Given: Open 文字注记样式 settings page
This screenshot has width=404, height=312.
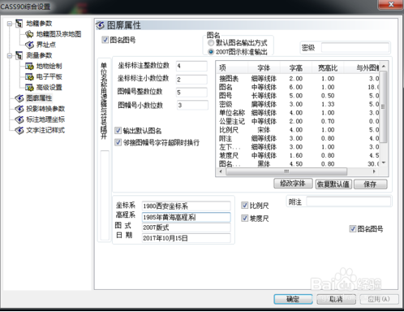Looking at the screenshot, I should (x=45, y=130).
